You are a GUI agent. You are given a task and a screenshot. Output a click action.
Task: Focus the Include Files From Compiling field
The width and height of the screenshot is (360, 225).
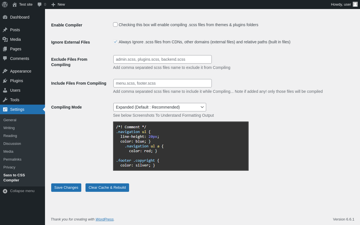(x=163, y=83)
